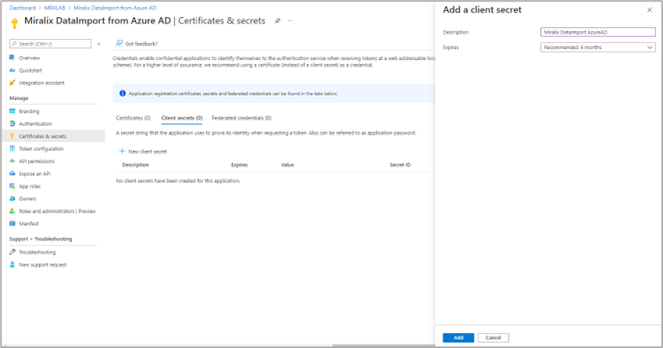Viewport: 663px width, 348px height.
Task: Click the sidebar Search (Ctrl+/) box
Action: click(50, 44)
